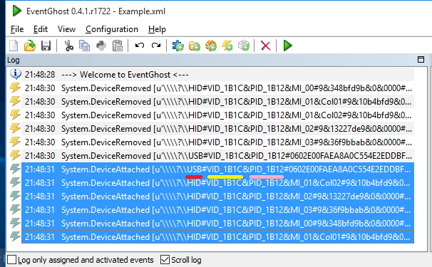
Task: Select DeviceRemoved row with MI_01&Col01
Action: pos(217,102)
